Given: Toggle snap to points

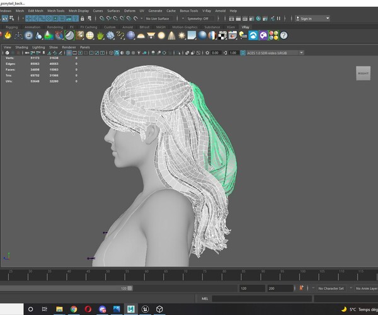Looking at the screenshot, I should (115, 18).
